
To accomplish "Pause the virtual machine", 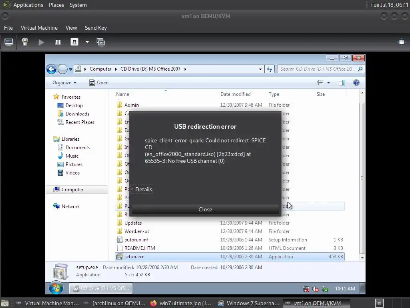I will click(58, 42).
